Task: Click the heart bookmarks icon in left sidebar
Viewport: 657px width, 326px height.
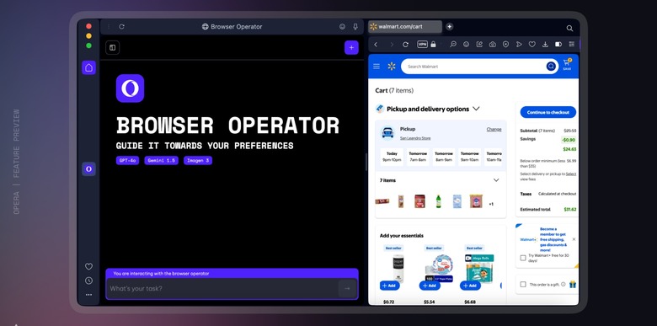Action: click(x=88, y=266)
